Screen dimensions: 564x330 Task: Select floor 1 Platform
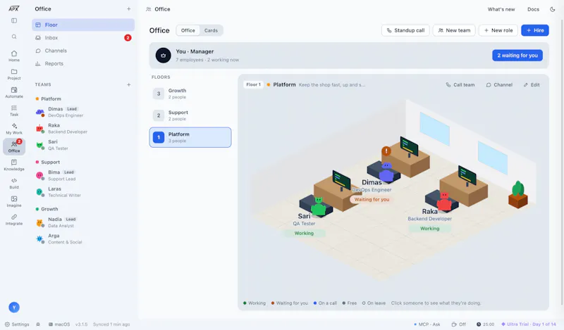pyautogui.click(x=190, y=137)
